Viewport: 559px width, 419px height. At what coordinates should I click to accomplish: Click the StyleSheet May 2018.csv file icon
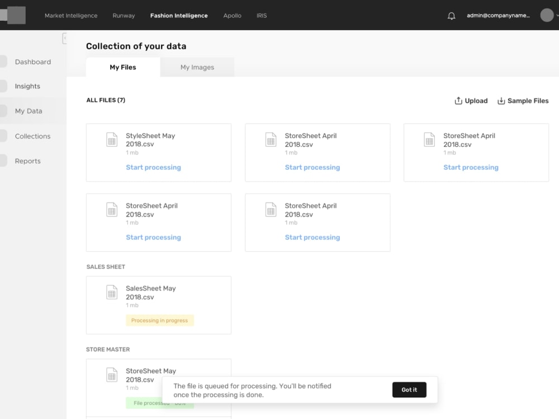112,140
